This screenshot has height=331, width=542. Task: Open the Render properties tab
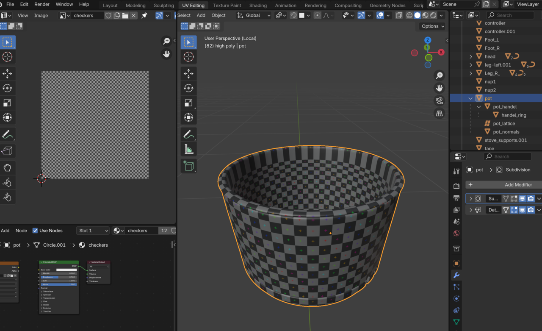(x=456, y=186)
